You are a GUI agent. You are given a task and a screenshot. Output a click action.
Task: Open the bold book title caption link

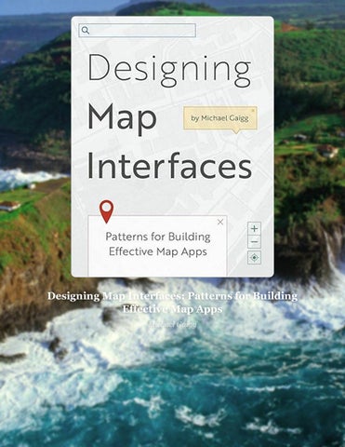click(x=172, y=303)
